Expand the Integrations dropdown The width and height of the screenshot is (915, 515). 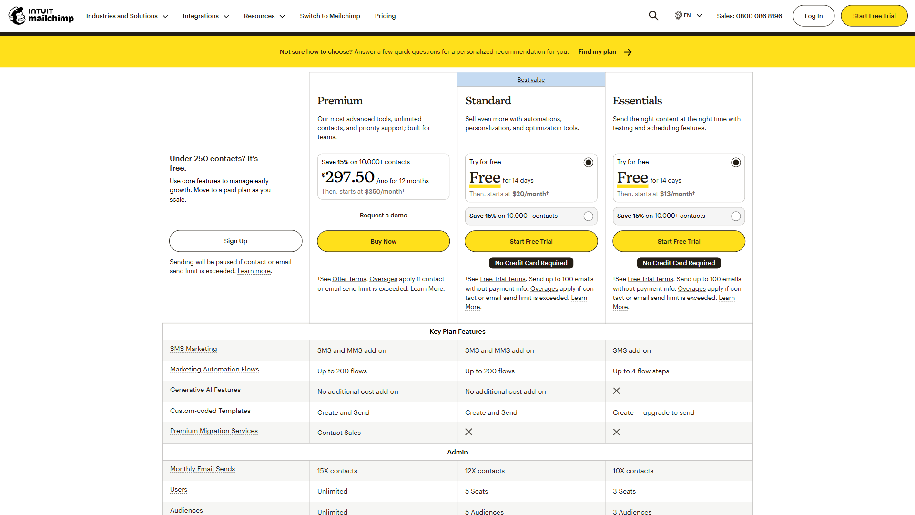coord(206,16)
